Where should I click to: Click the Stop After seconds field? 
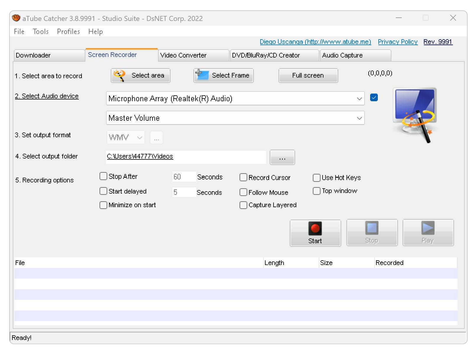coord(184,177)
